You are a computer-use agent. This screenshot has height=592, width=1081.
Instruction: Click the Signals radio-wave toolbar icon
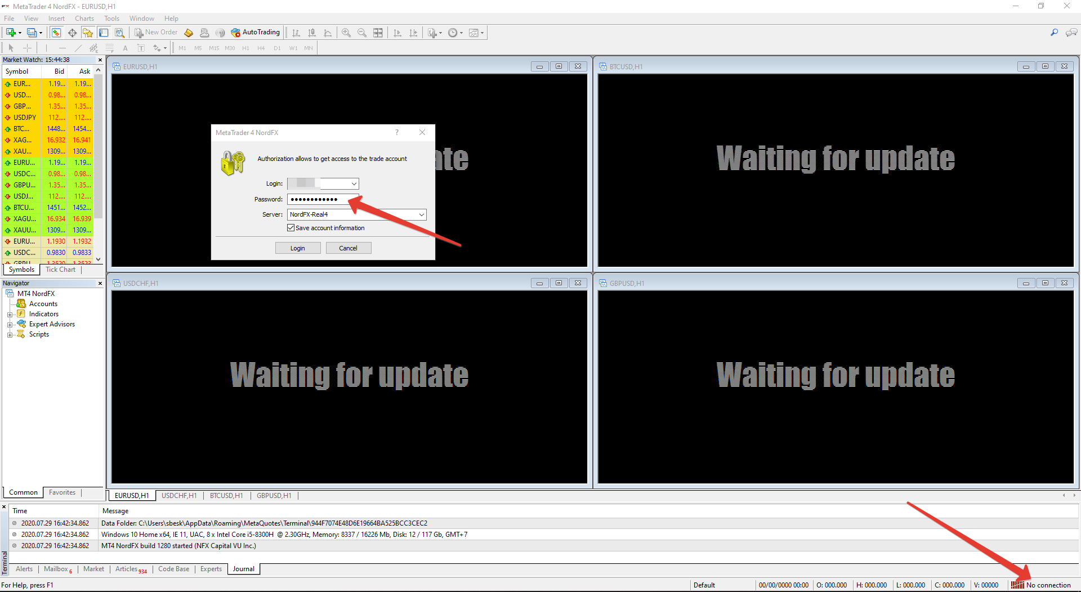(x=220, y=33)
